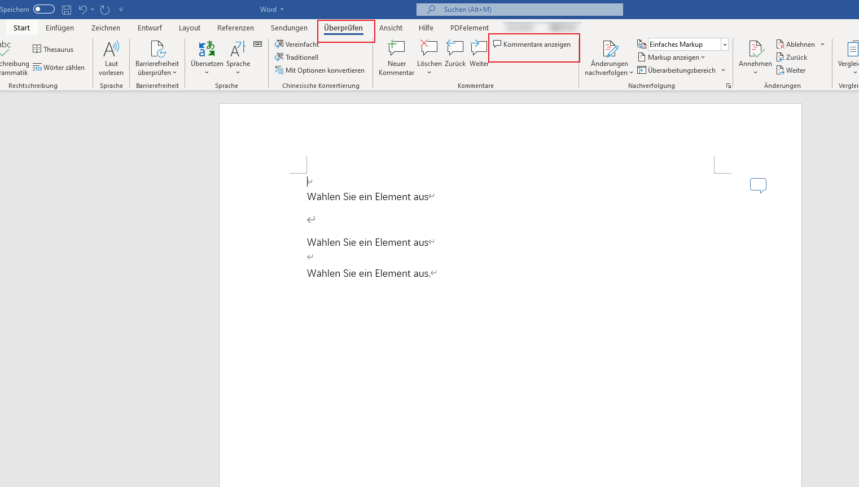The width and height of the screenshot is (859, 487).
Task: Open the Word title dropdown arrow
Action: click(x=282, y=10)
